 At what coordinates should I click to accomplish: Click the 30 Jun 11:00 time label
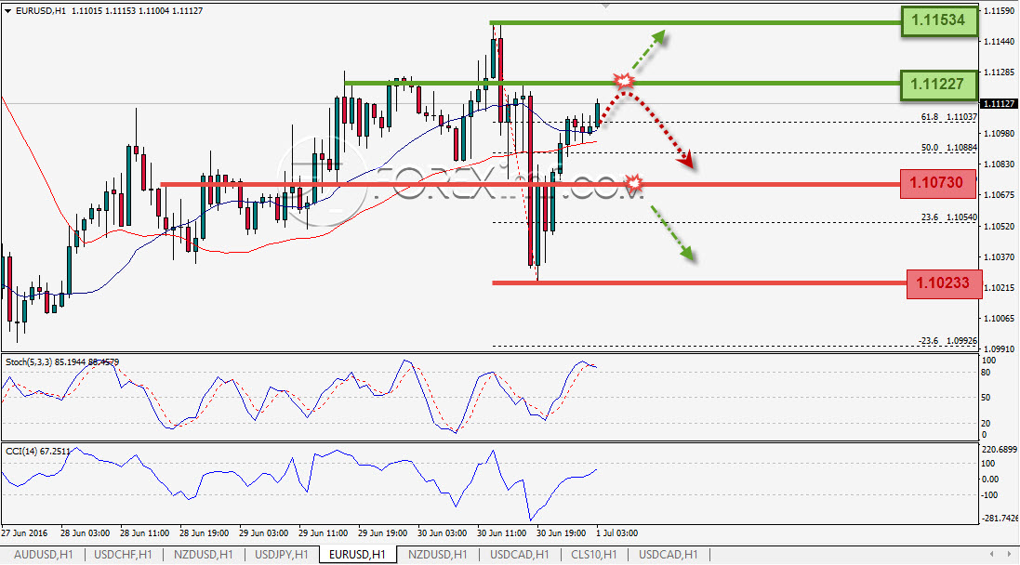[501, 533]
